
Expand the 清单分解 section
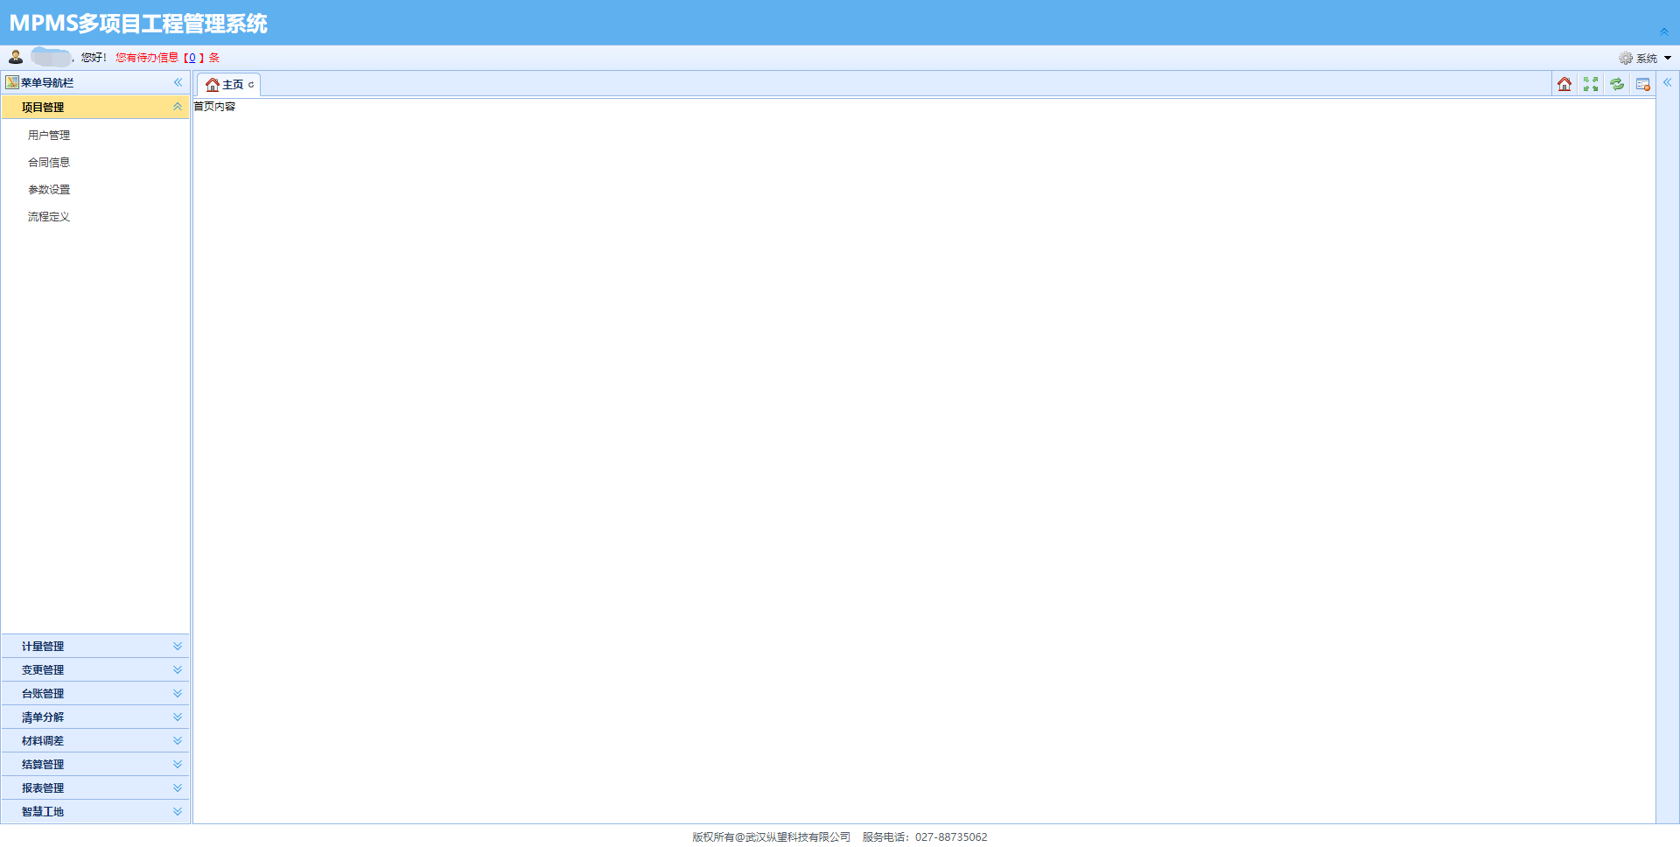(x=95, y=717)
